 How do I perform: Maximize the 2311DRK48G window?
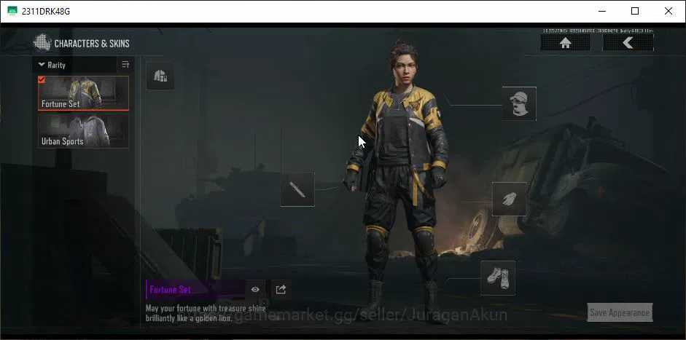[x=635, y=11]
